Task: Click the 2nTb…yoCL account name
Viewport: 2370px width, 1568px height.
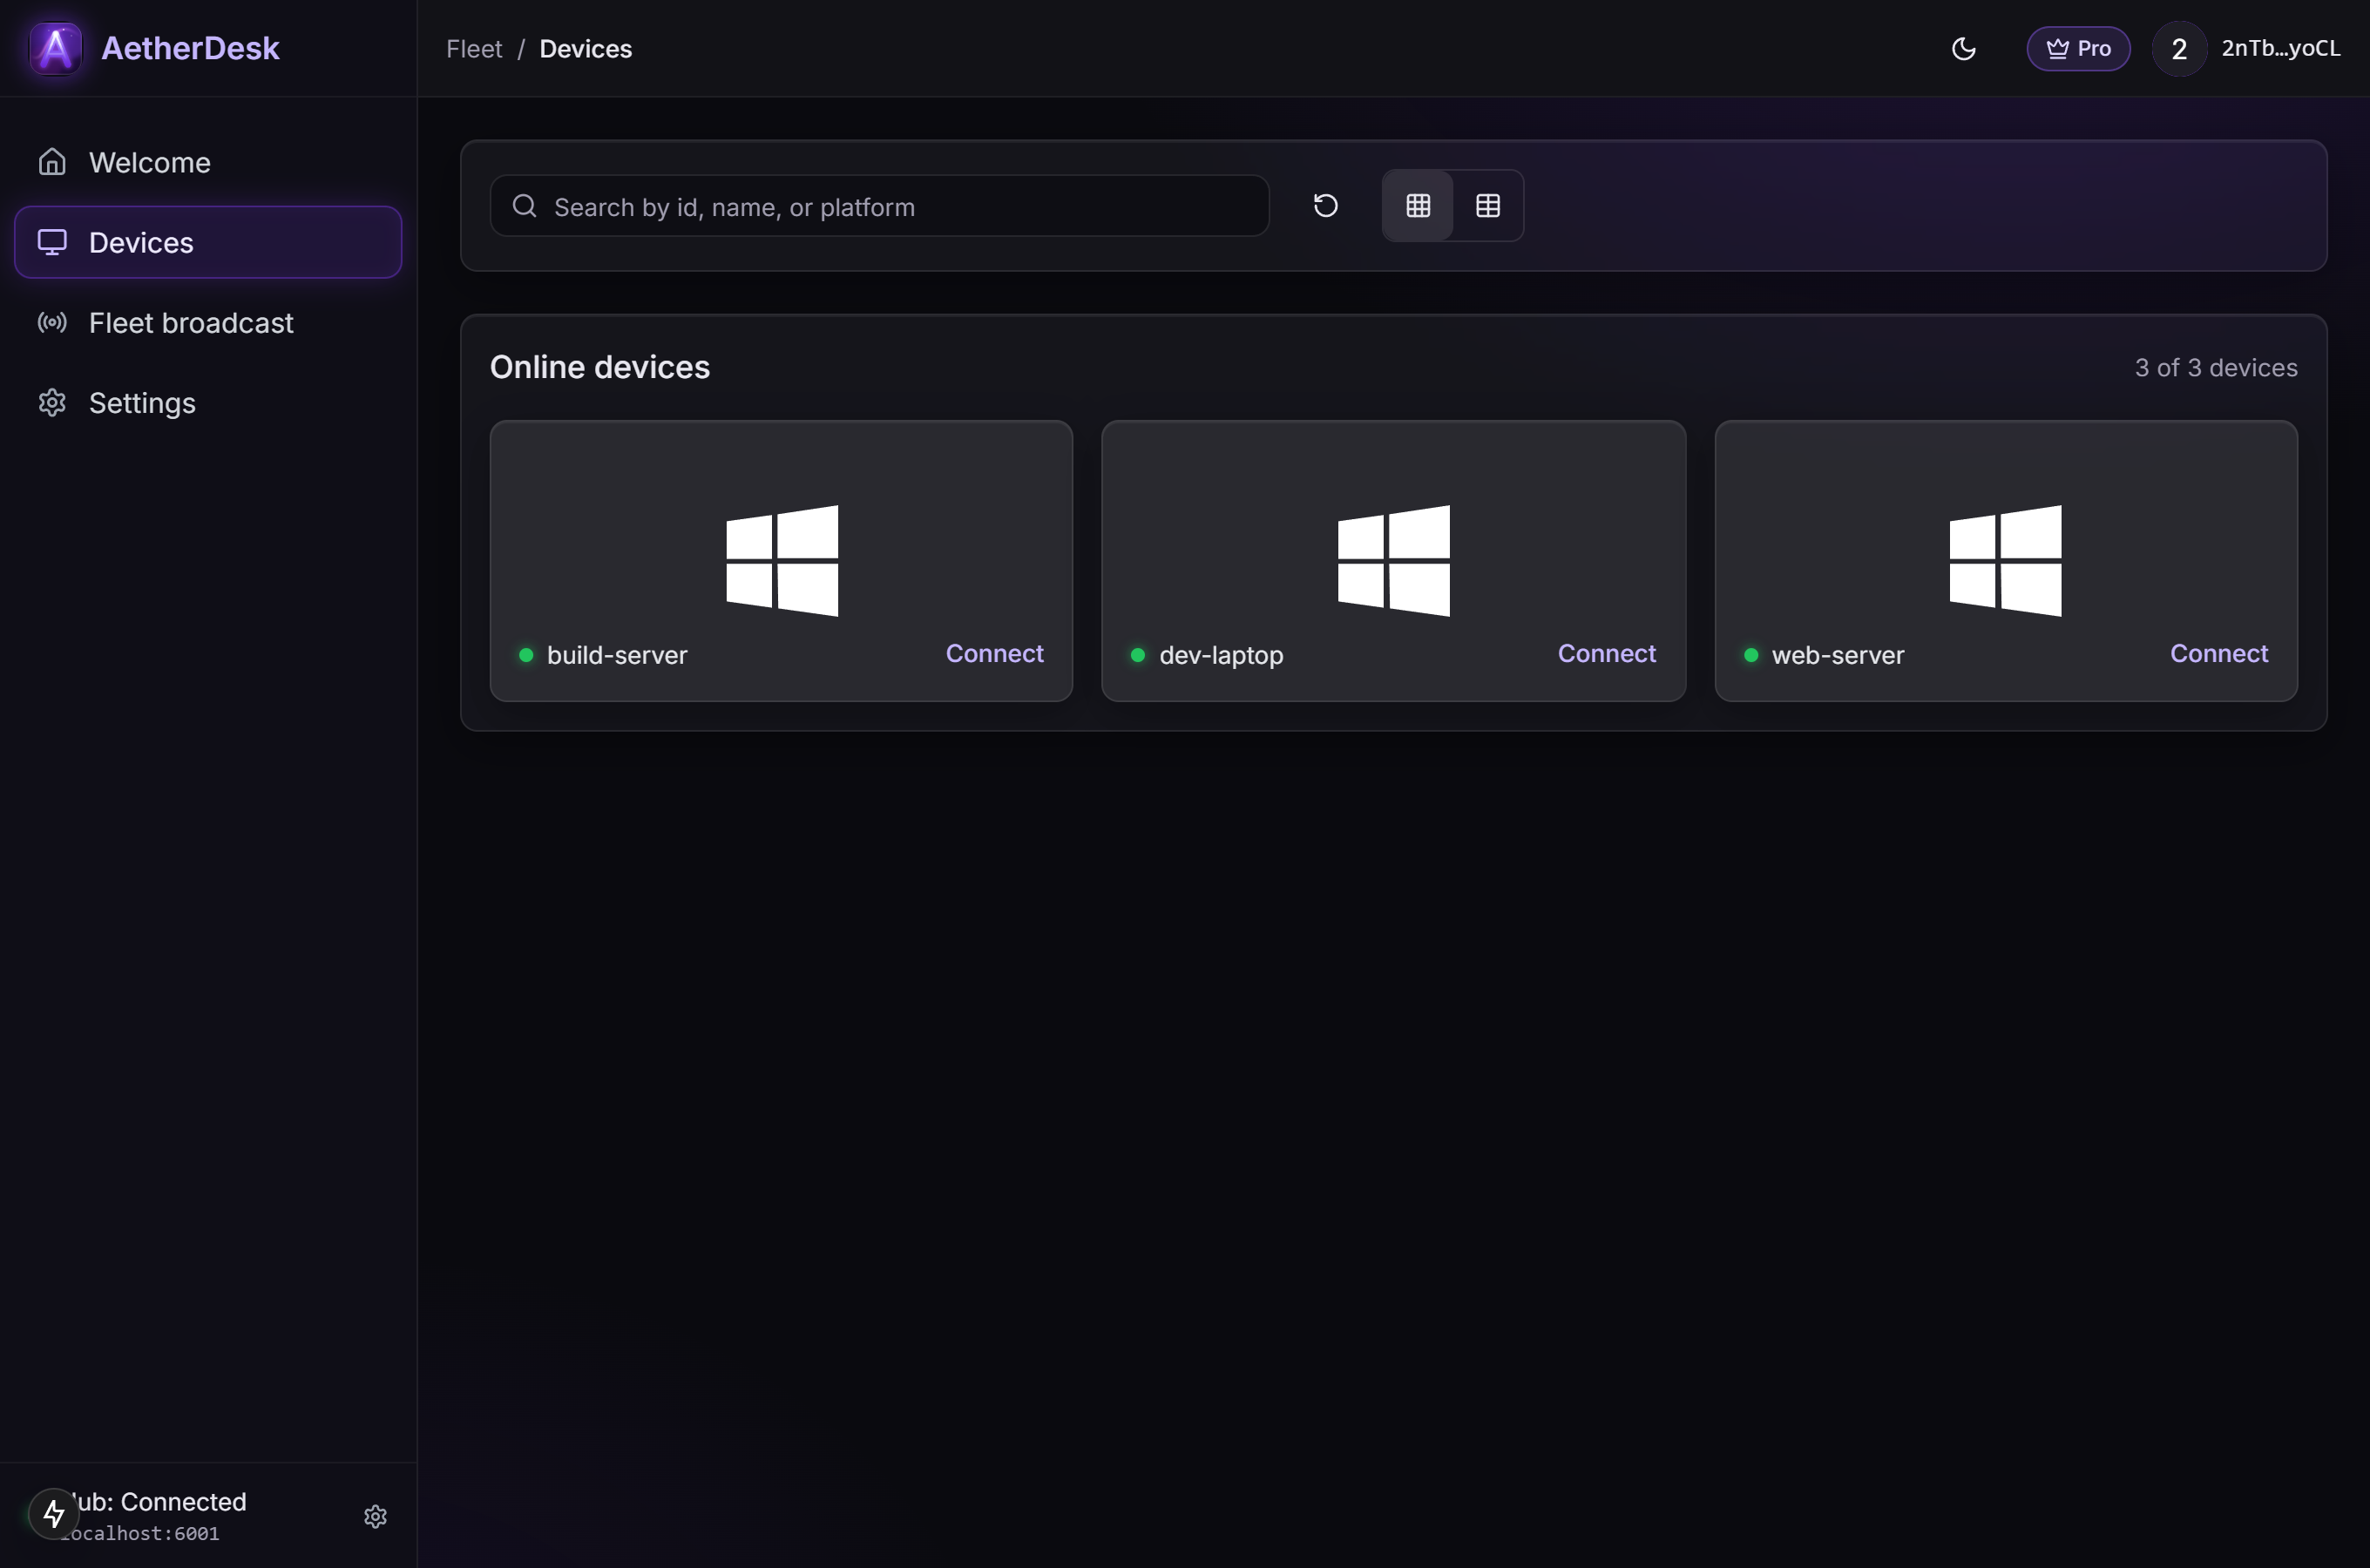Action: coord(2280,48)
